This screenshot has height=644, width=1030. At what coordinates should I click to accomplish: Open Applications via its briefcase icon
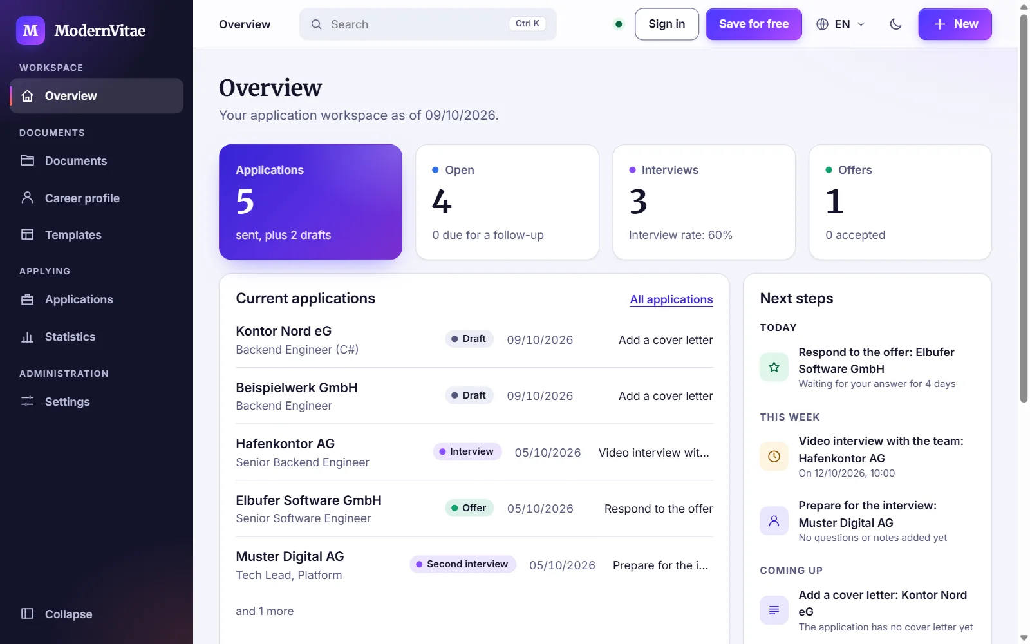click(27, 299)
